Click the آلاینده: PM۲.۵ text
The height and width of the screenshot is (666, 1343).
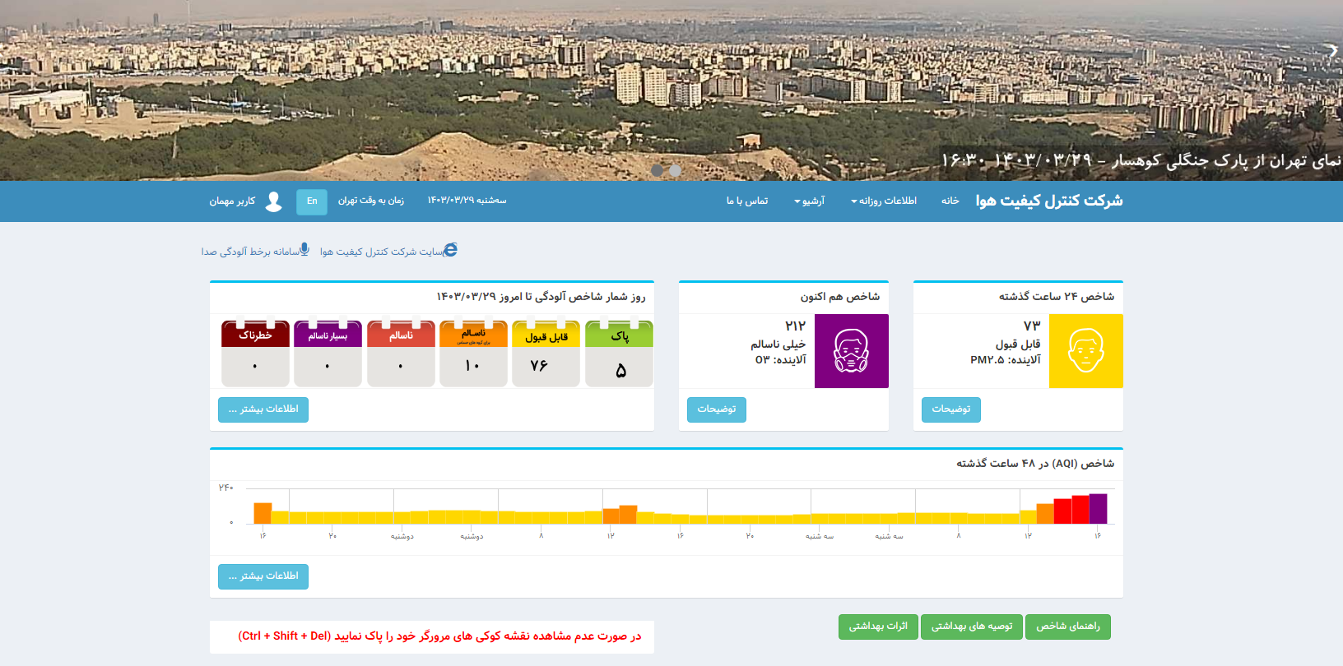click(x=1006, y=360)
